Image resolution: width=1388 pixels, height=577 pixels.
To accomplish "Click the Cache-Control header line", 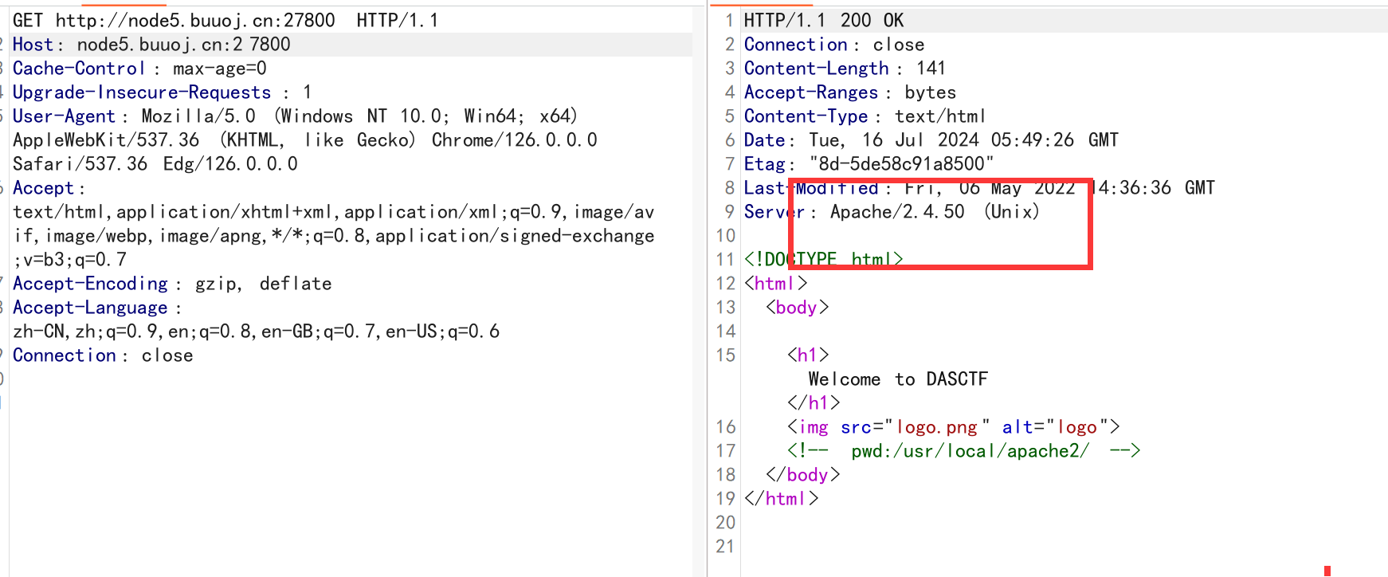I will click(x=139, y=69).
